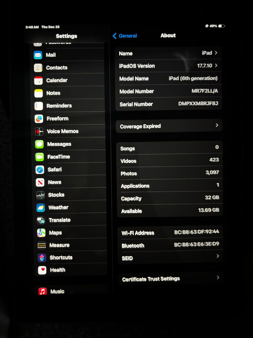Tap the serial number DMPXXM8RJF8J

tap(198, 104)
